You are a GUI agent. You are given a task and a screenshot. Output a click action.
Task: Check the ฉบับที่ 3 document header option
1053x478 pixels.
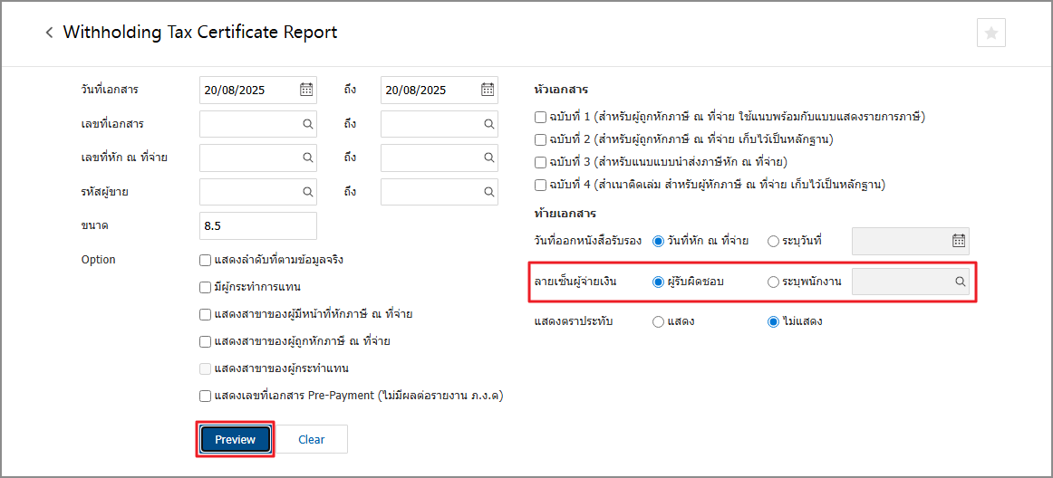point(541,162)
